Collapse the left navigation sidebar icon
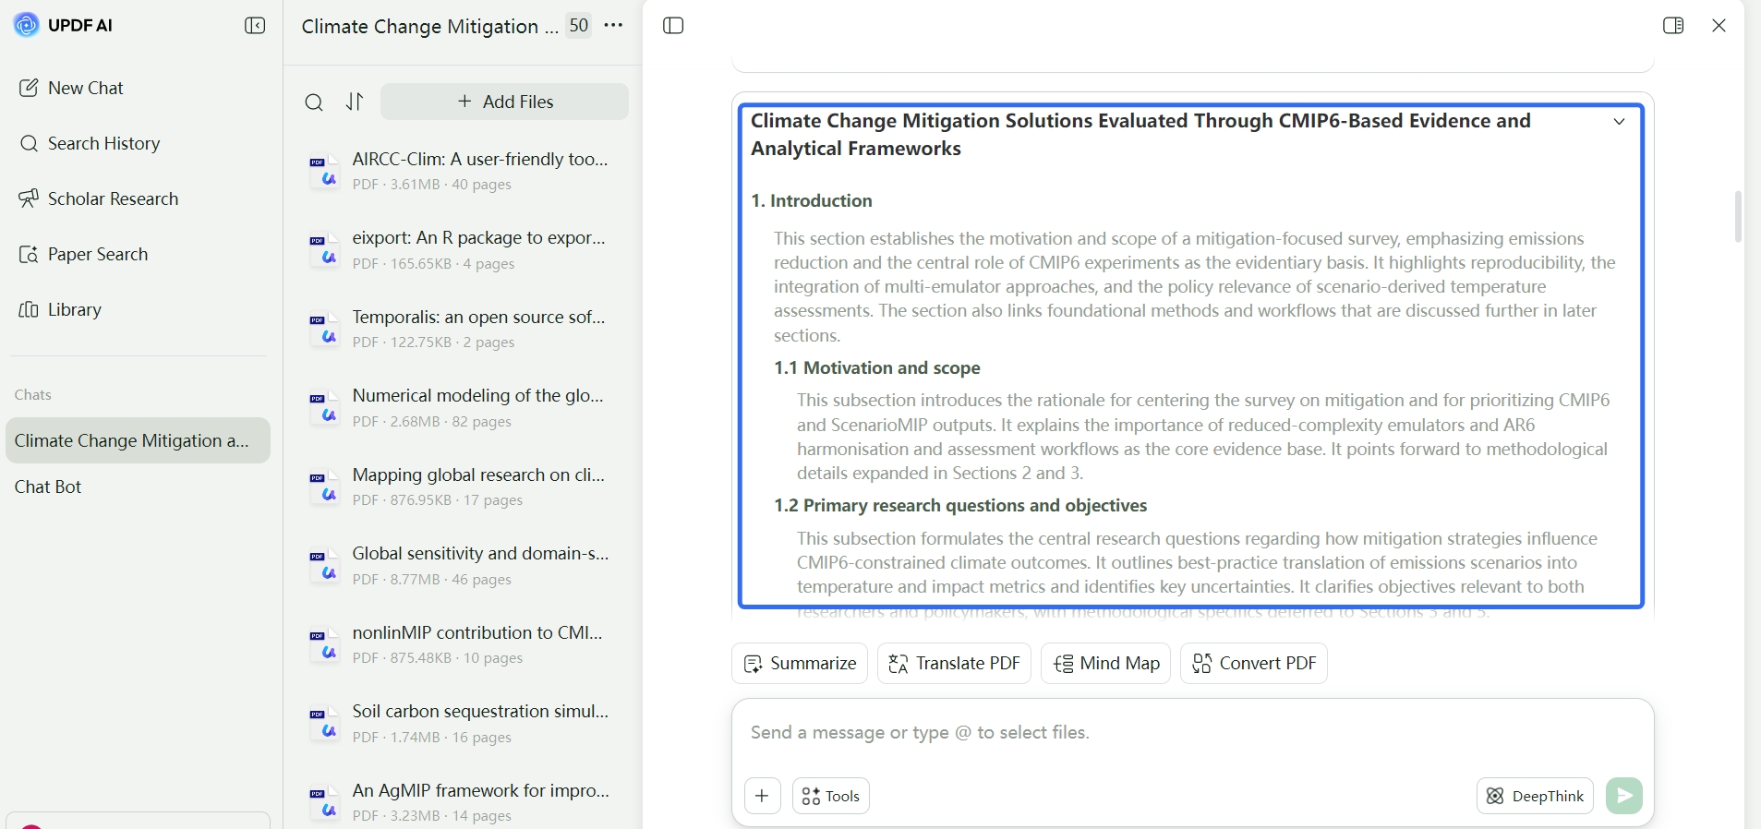 tap(255, 26)
